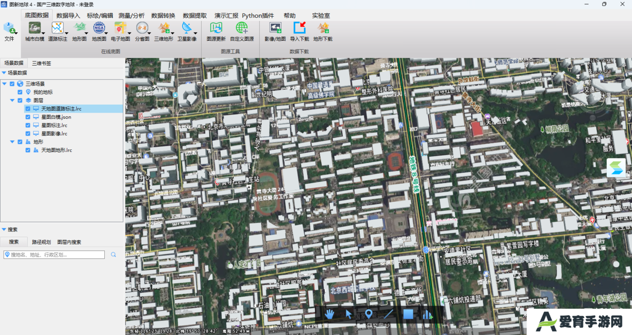
Task: Collapse the 地形 tree node
Action: click(x=12, y=142)
